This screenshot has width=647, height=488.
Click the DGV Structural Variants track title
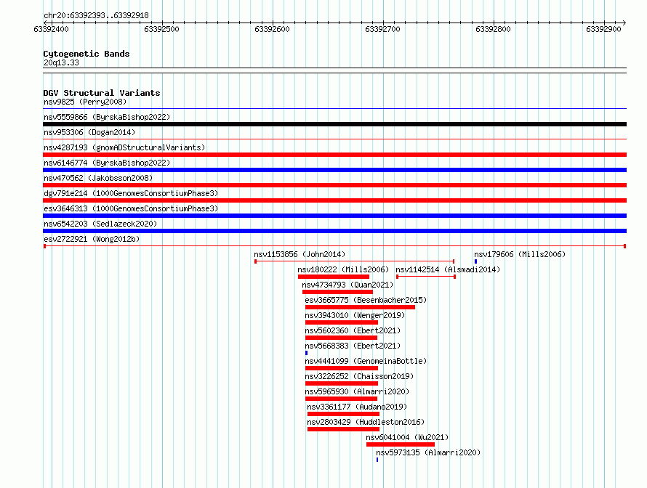click(x=102, y=93)
